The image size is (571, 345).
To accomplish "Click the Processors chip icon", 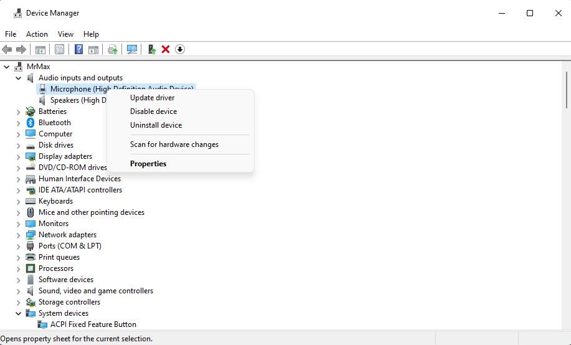I will 31,268.
